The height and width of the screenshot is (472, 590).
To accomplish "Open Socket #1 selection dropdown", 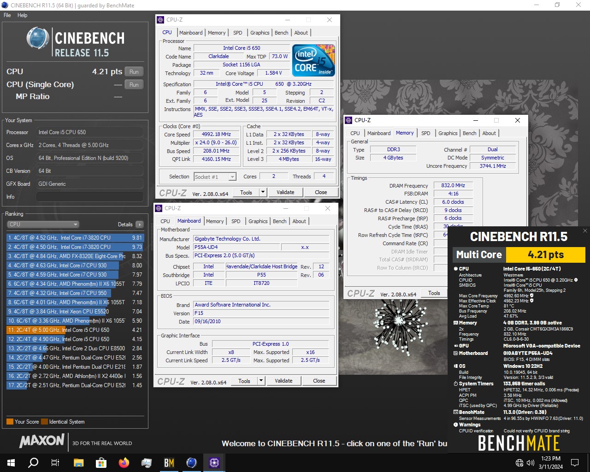I will 215,177.
